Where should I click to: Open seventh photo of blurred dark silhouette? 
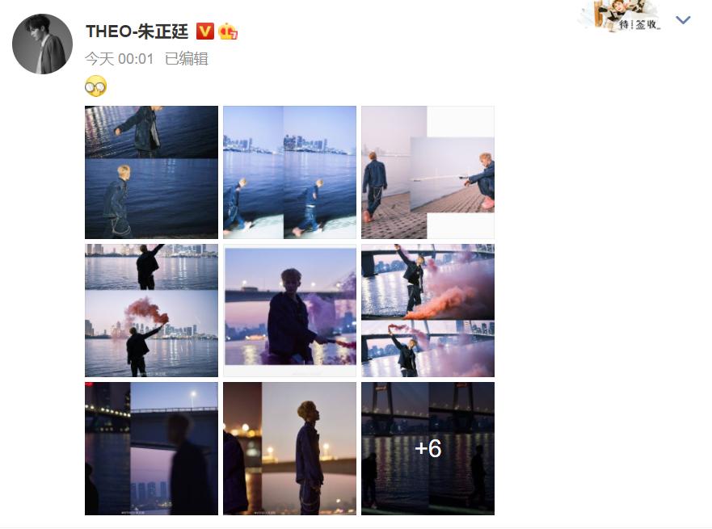(151, 448)
